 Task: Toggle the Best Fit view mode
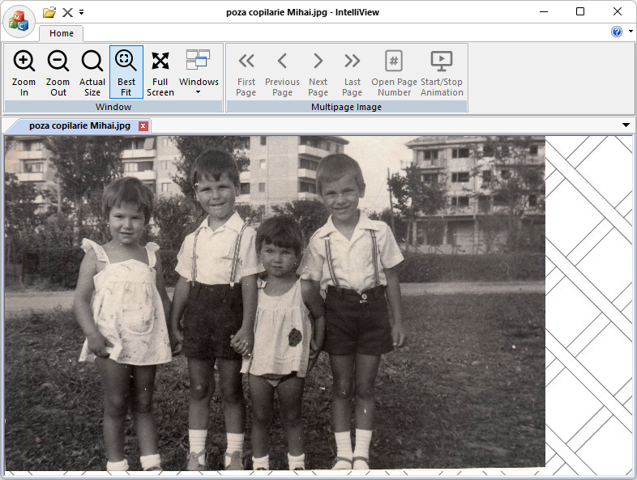pyautogui.click(x=126, y=73)
